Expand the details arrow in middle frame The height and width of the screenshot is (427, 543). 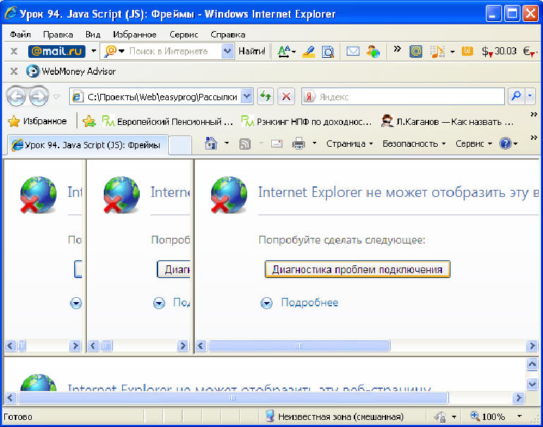click(x=159, y=303)
